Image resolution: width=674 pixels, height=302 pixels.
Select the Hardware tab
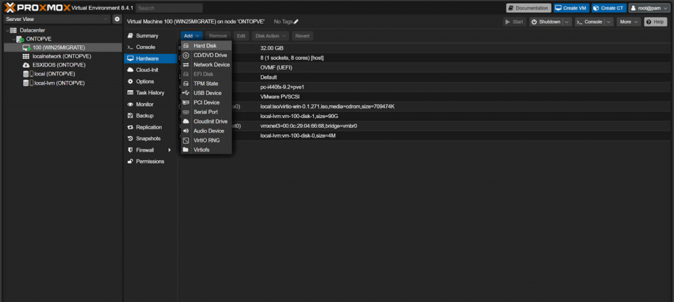click(151, 58)
